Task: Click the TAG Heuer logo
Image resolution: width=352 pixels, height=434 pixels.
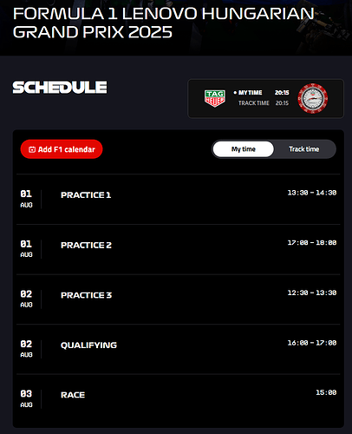Action: pyautogui.click(x=215, y=98)
